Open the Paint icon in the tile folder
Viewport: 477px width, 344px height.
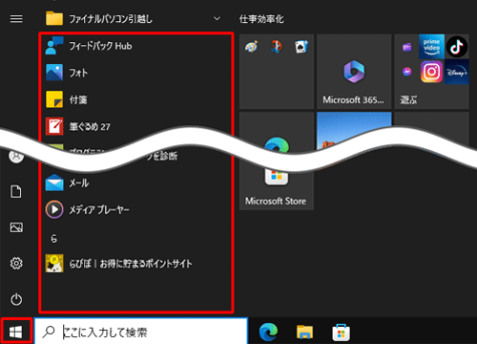tap(251, 47)
